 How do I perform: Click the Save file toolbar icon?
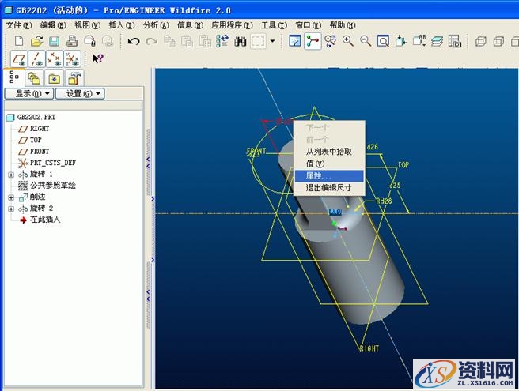pos(53,41)
